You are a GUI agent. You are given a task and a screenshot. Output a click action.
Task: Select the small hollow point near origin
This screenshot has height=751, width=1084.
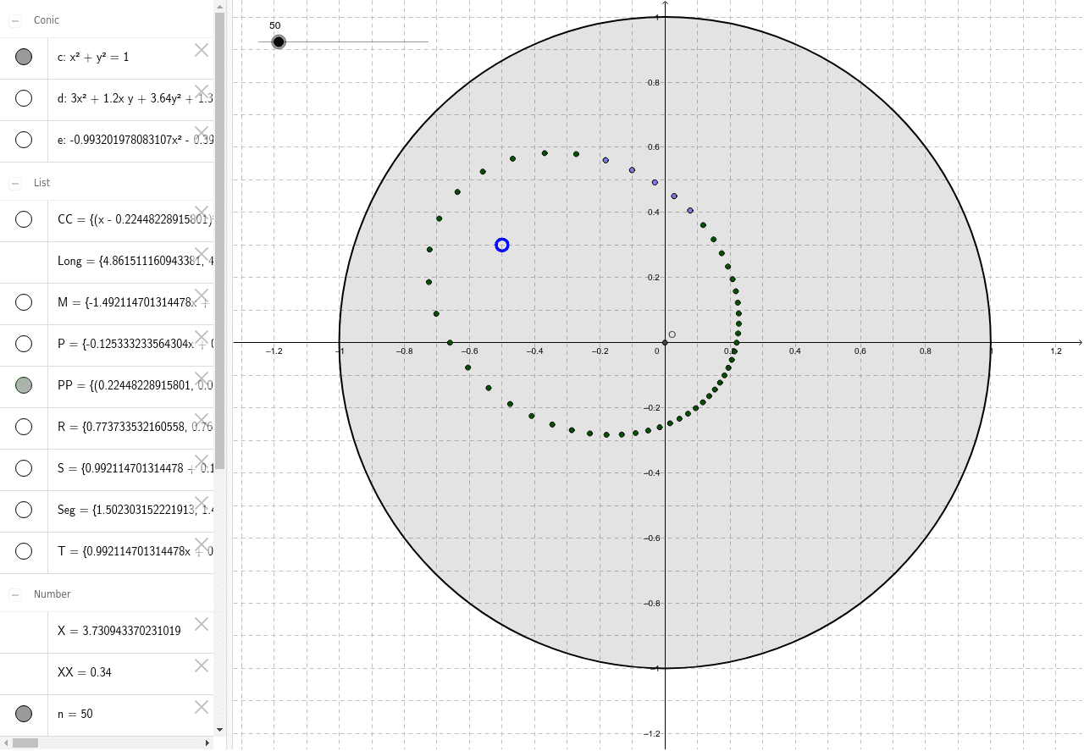[x=672, y=334]
